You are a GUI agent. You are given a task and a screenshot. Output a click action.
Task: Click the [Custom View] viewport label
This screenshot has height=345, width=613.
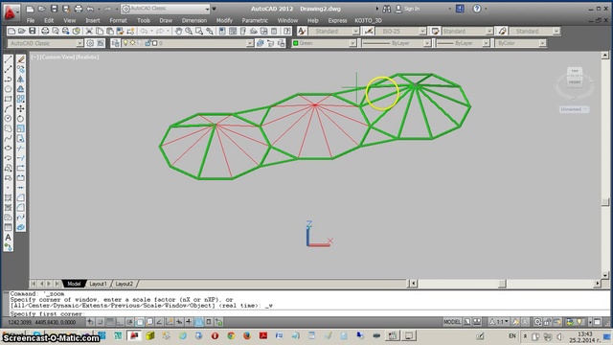(57, 57)
